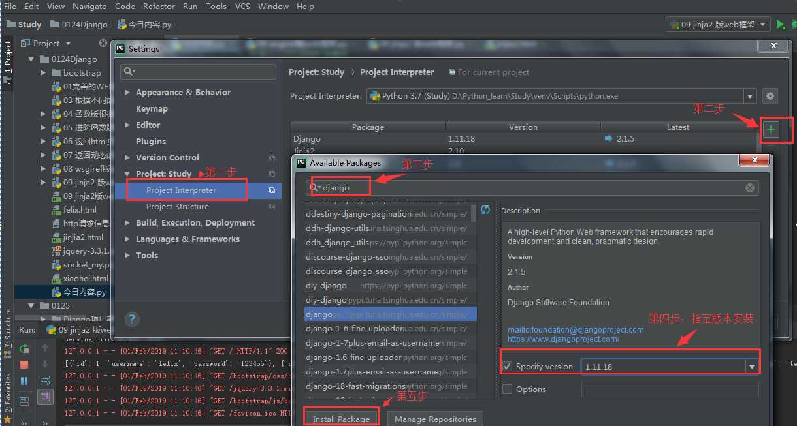Open the VCS menu
797x426 pixels.
tap(242, 6)
